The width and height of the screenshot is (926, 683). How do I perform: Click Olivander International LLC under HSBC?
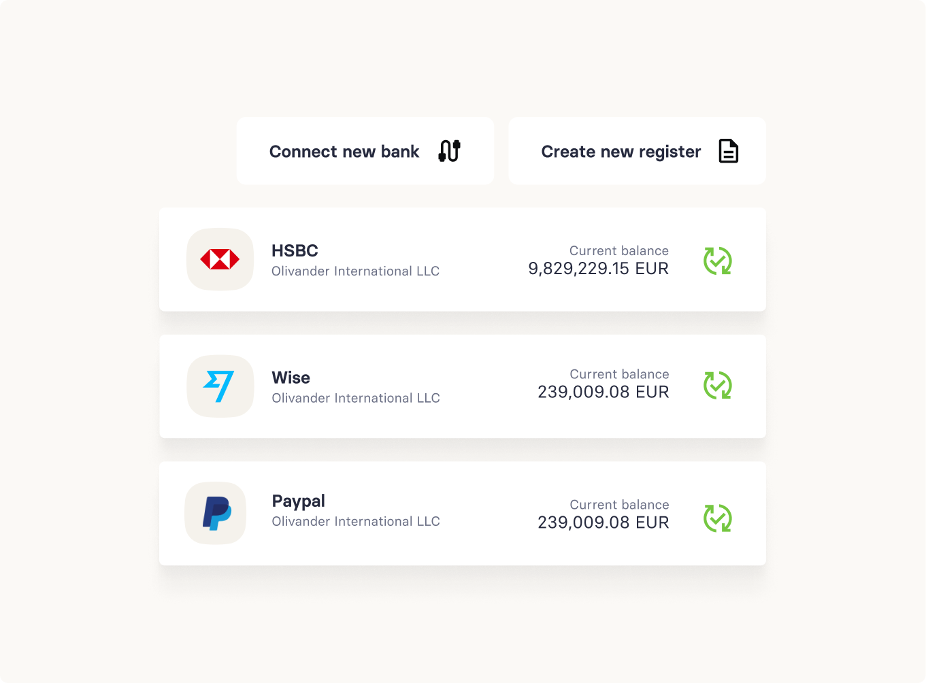(356, 271)
